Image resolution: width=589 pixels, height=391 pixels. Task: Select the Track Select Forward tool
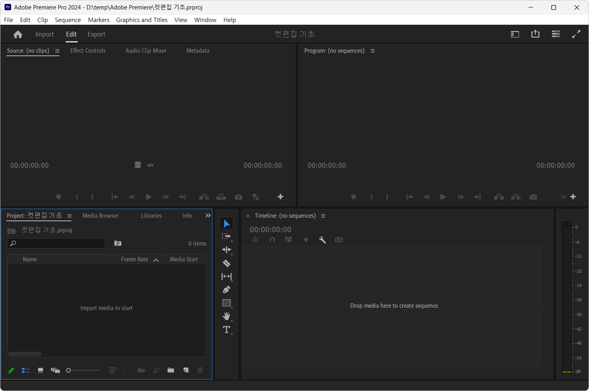tap(227, 237)
